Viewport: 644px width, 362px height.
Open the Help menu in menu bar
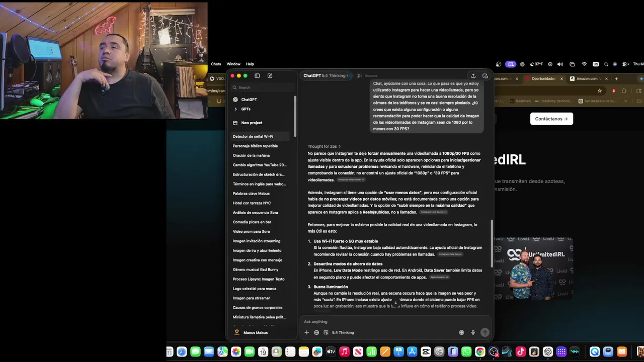pyautogui.click(x=250, y=64)
